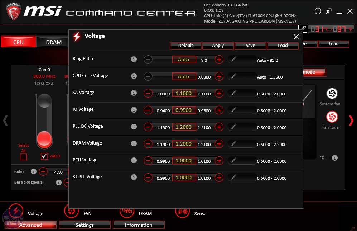The height and width of the screenshot is (231, 357).
Task: Click the pencil edit icon for PLL OC Voltage
Action: click(233, 127)
